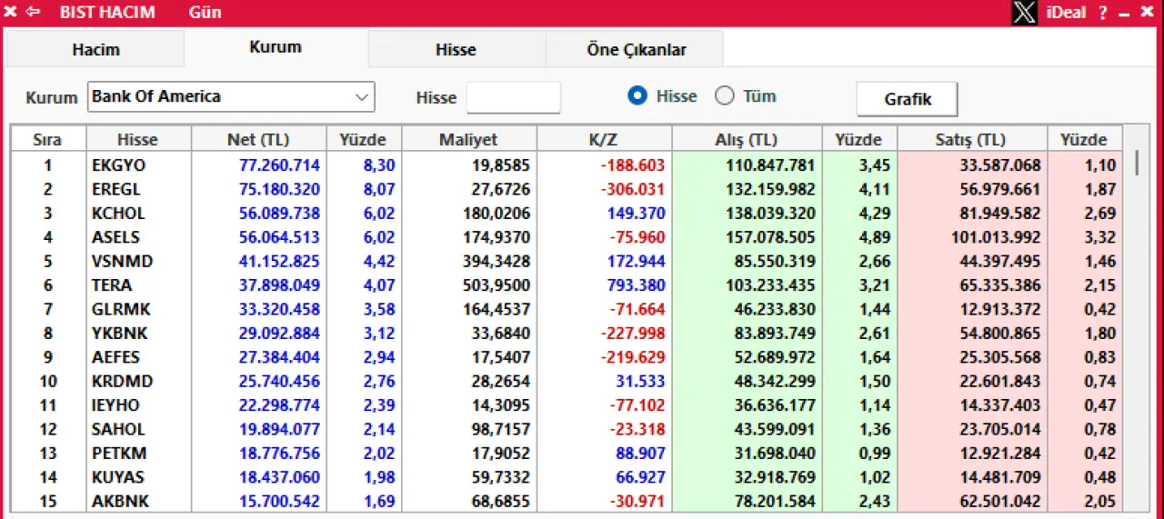Screen dimensions: 1164x519
Task: Open the Hisse tab
Action: click(456, 50)
